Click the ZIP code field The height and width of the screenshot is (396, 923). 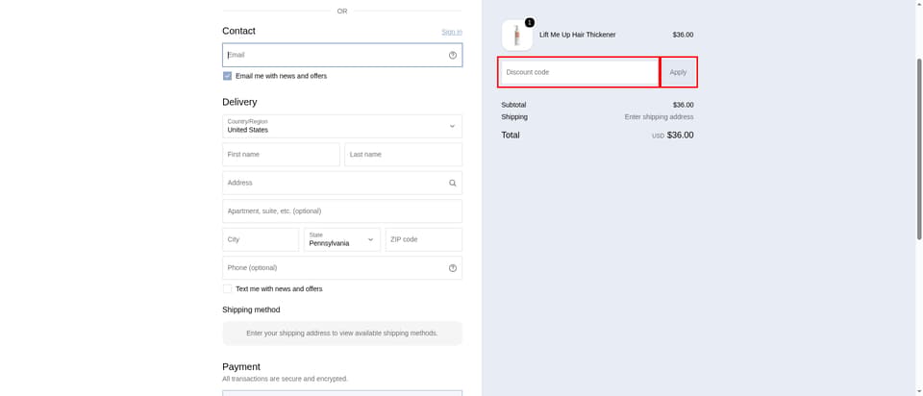(424, 239)
